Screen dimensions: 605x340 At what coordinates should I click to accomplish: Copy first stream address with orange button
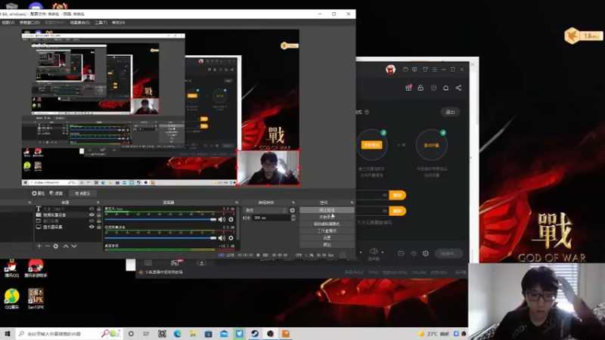click(398, 195)
